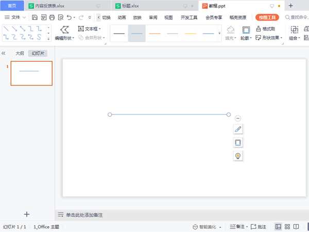The width and height of the screenshot is (309, 232).
Task: Click the save icon in quick toolbar
Action: click(35, 17)
